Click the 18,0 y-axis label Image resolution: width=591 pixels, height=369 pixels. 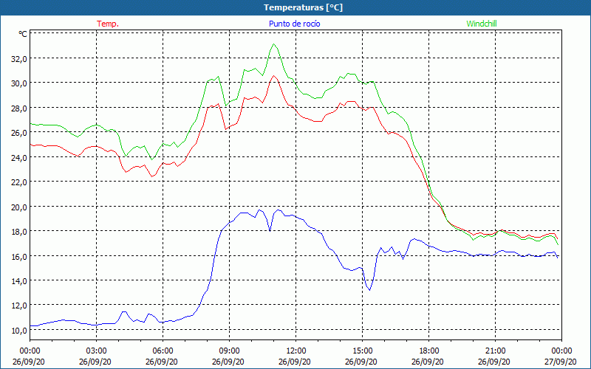coord(19,231)
